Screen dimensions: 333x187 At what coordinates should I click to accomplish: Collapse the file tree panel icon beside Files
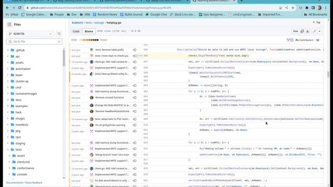9,24
